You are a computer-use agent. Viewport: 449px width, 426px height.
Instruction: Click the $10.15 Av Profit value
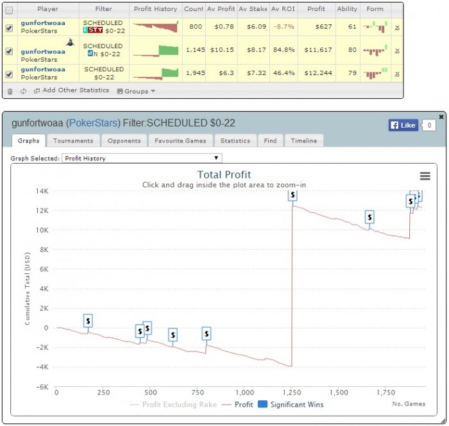[222, 50]
